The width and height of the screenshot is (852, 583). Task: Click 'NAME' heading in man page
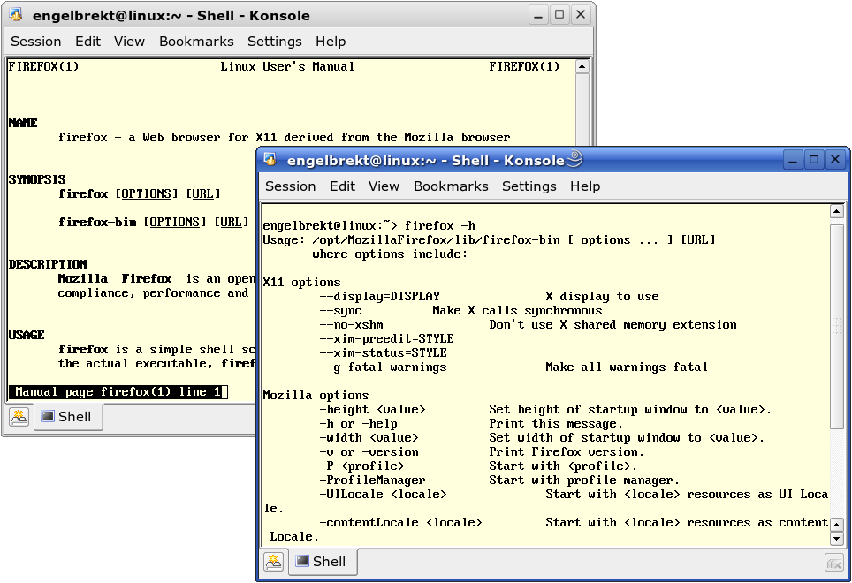click(23, 123)
